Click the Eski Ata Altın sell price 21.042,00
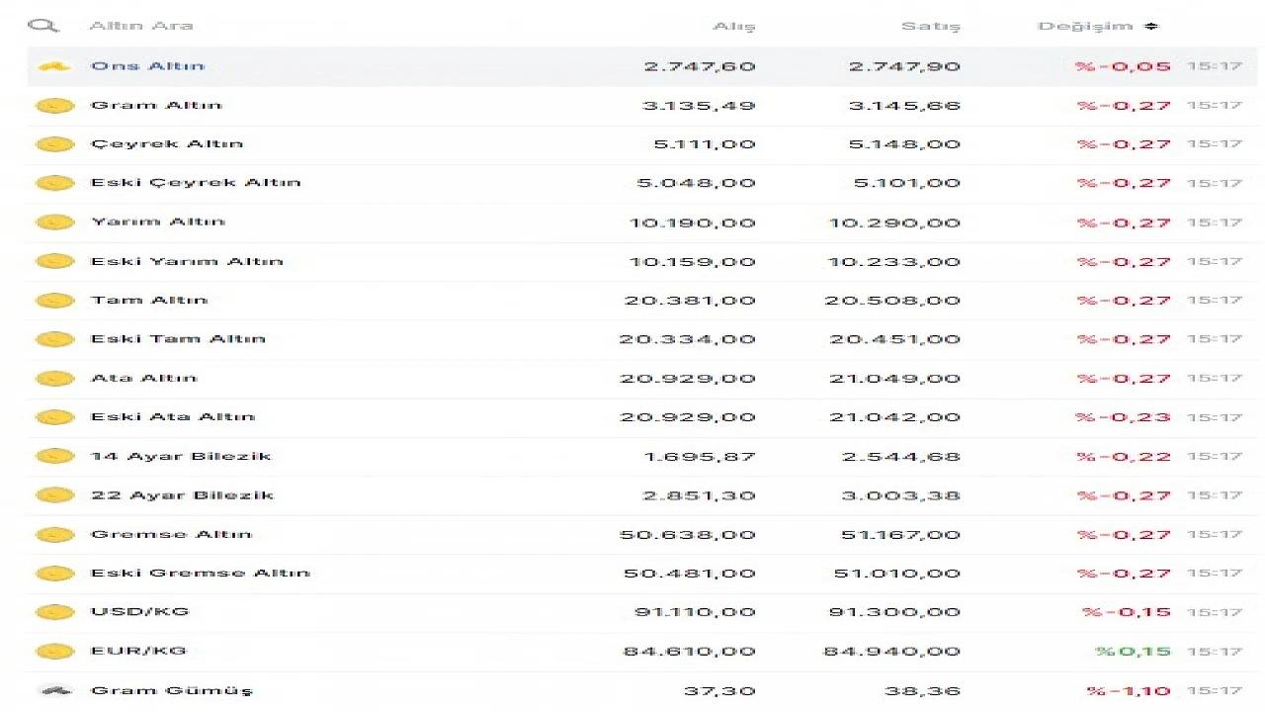 click(x=895, y=417)
